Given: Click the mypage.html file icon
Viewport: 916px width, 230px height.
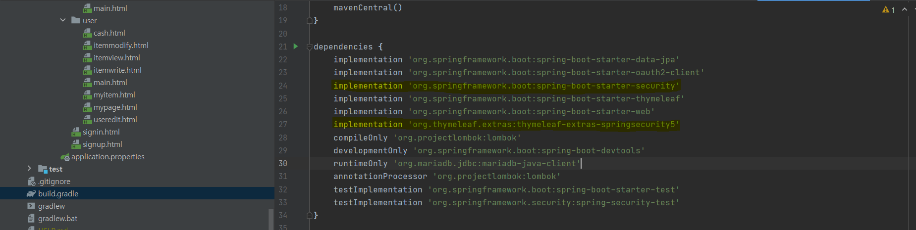Looking at the screenshot, I should (x=87, y=107).
